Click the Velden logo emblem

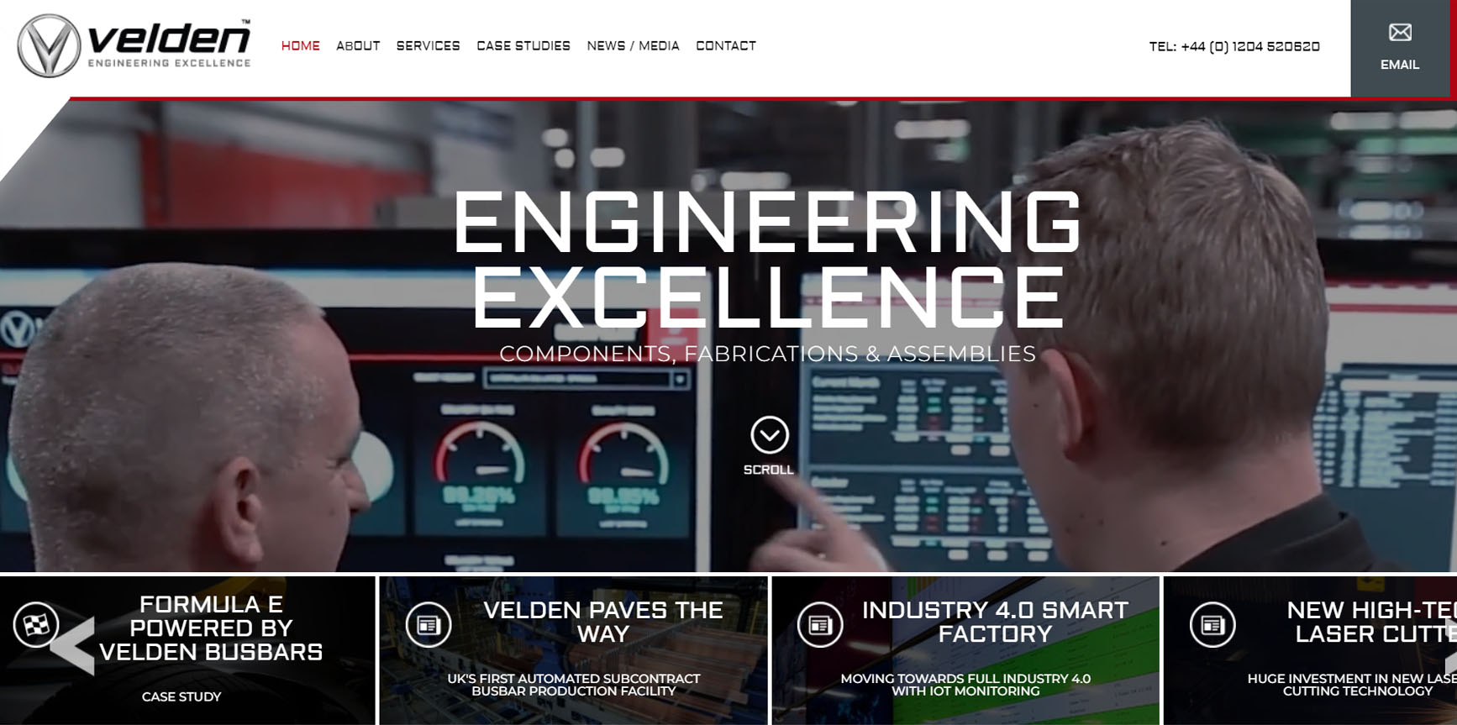point(49,46)
